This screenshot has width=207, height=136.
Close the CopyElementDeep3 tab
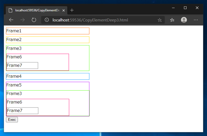click(x=63, y=10)
